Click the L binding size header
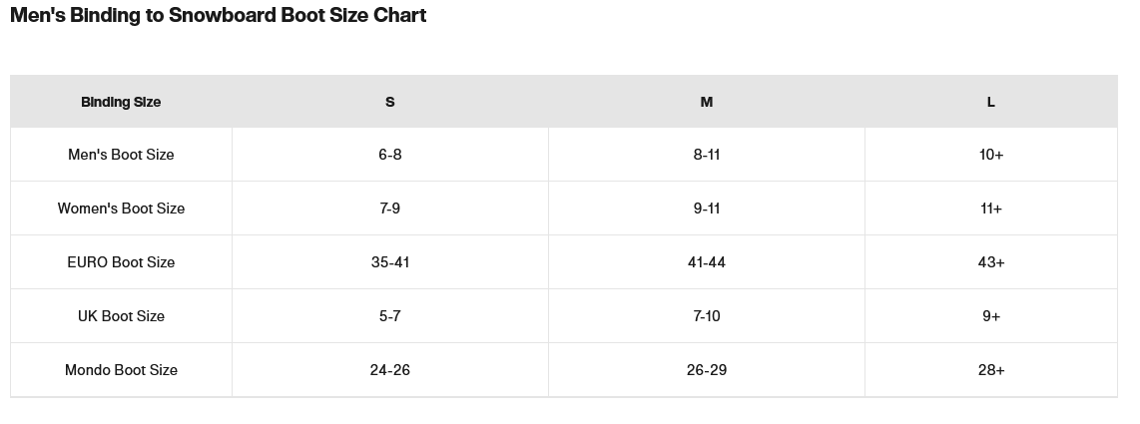 coord(991,102)
